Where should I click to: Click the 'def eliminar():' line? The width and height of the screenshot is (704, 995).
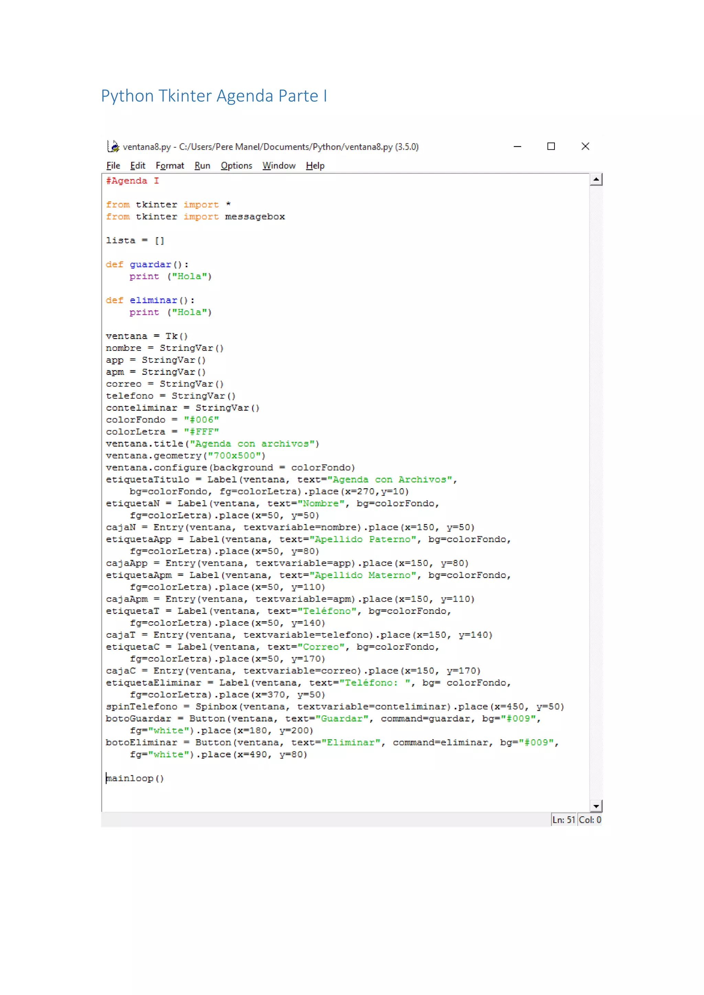click(151, 300)
